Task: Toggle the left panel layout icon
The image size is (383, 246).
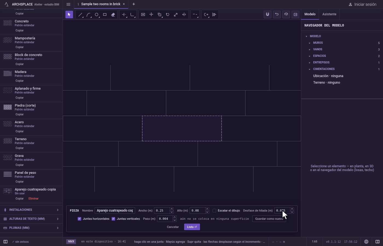Action: click(x=5, y=242)
